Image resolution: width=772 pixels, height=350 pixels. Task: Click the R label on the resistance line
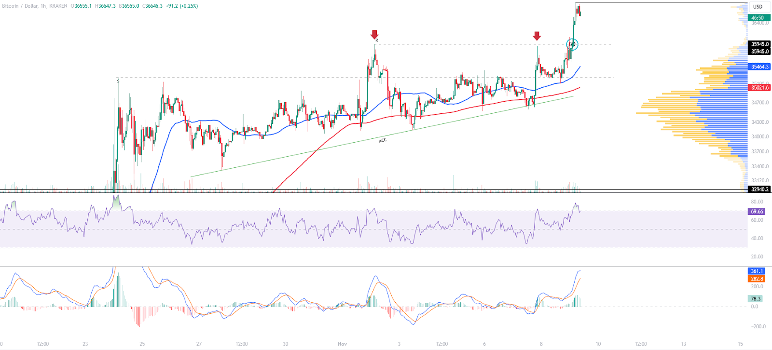click(377, 40)
